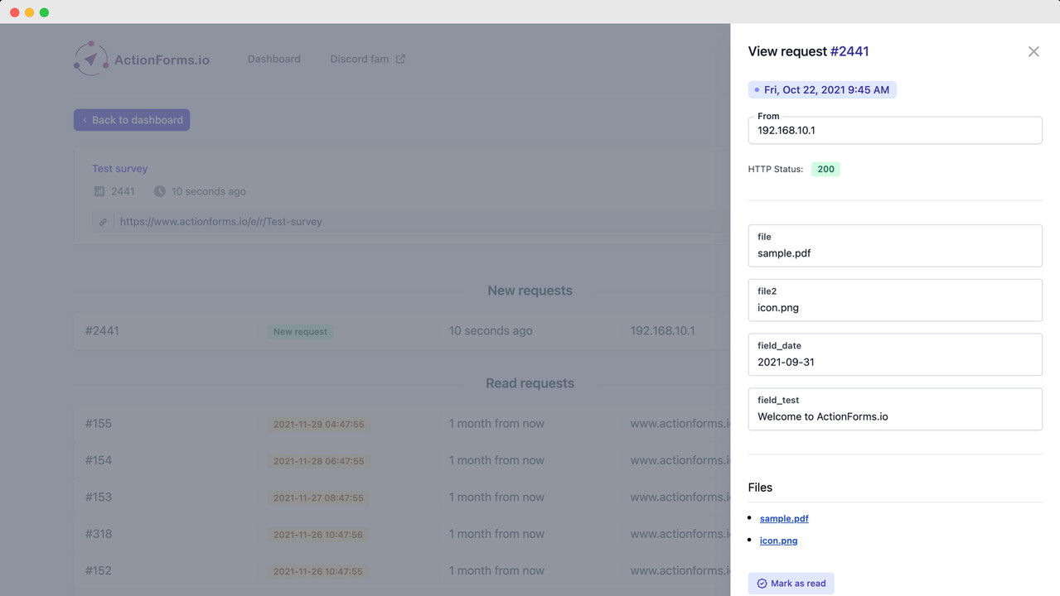Viewport: 1060px width, 596px height.
Task: Download sample.pdf from the Files list
Action: tap(783, 518)
